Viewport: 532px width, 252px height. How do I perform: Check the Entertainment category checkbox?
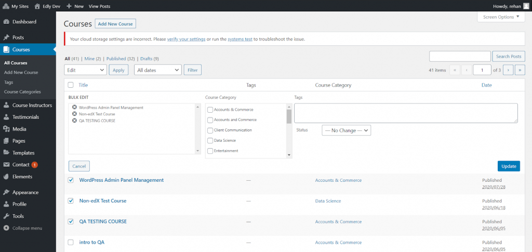point(210,151)
